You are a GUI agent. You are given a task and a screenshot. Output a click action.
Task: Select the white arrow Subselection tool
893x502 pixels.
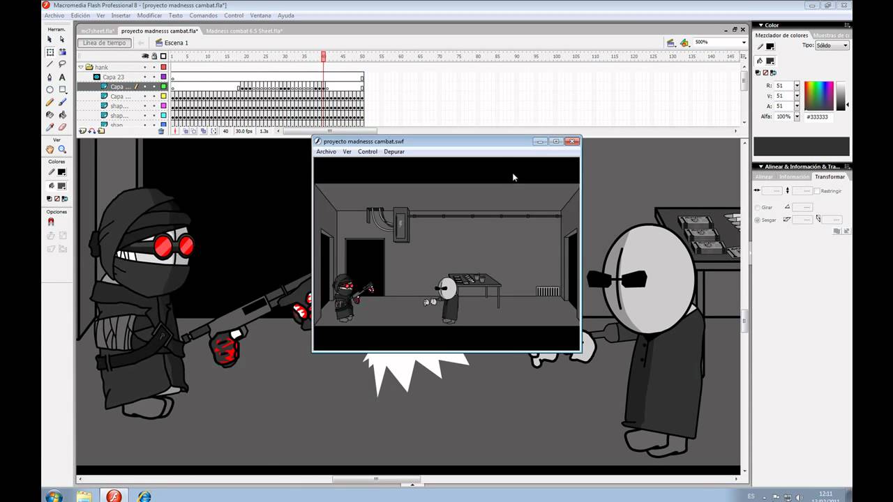coord(62,40)
